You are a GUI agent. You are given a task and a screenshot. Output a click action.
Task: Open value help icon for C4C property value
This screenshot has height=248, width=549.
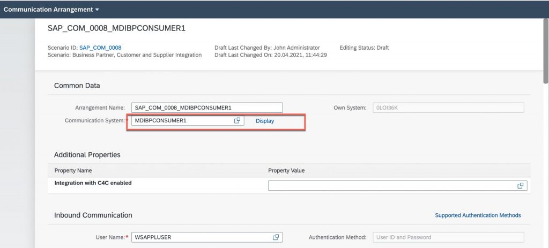click(x=520, y=186)
